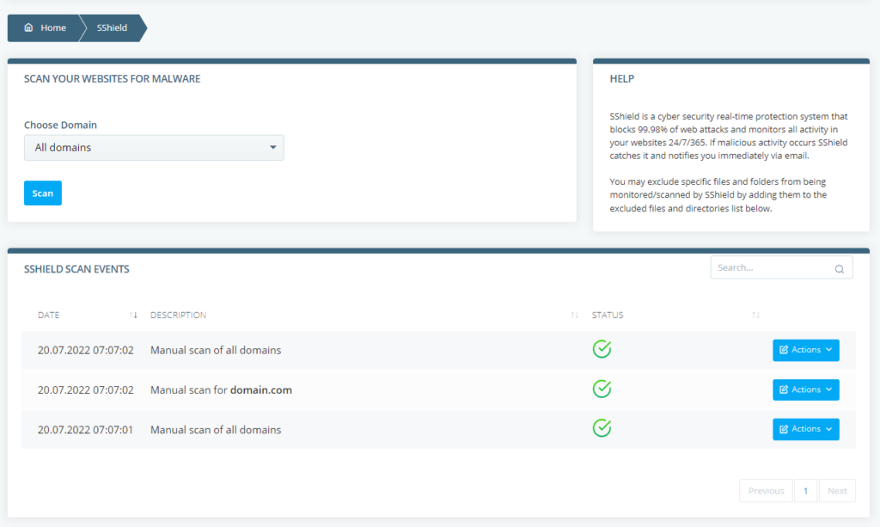Click the green checkmark on the second all-domains scan

click(602, 429)
